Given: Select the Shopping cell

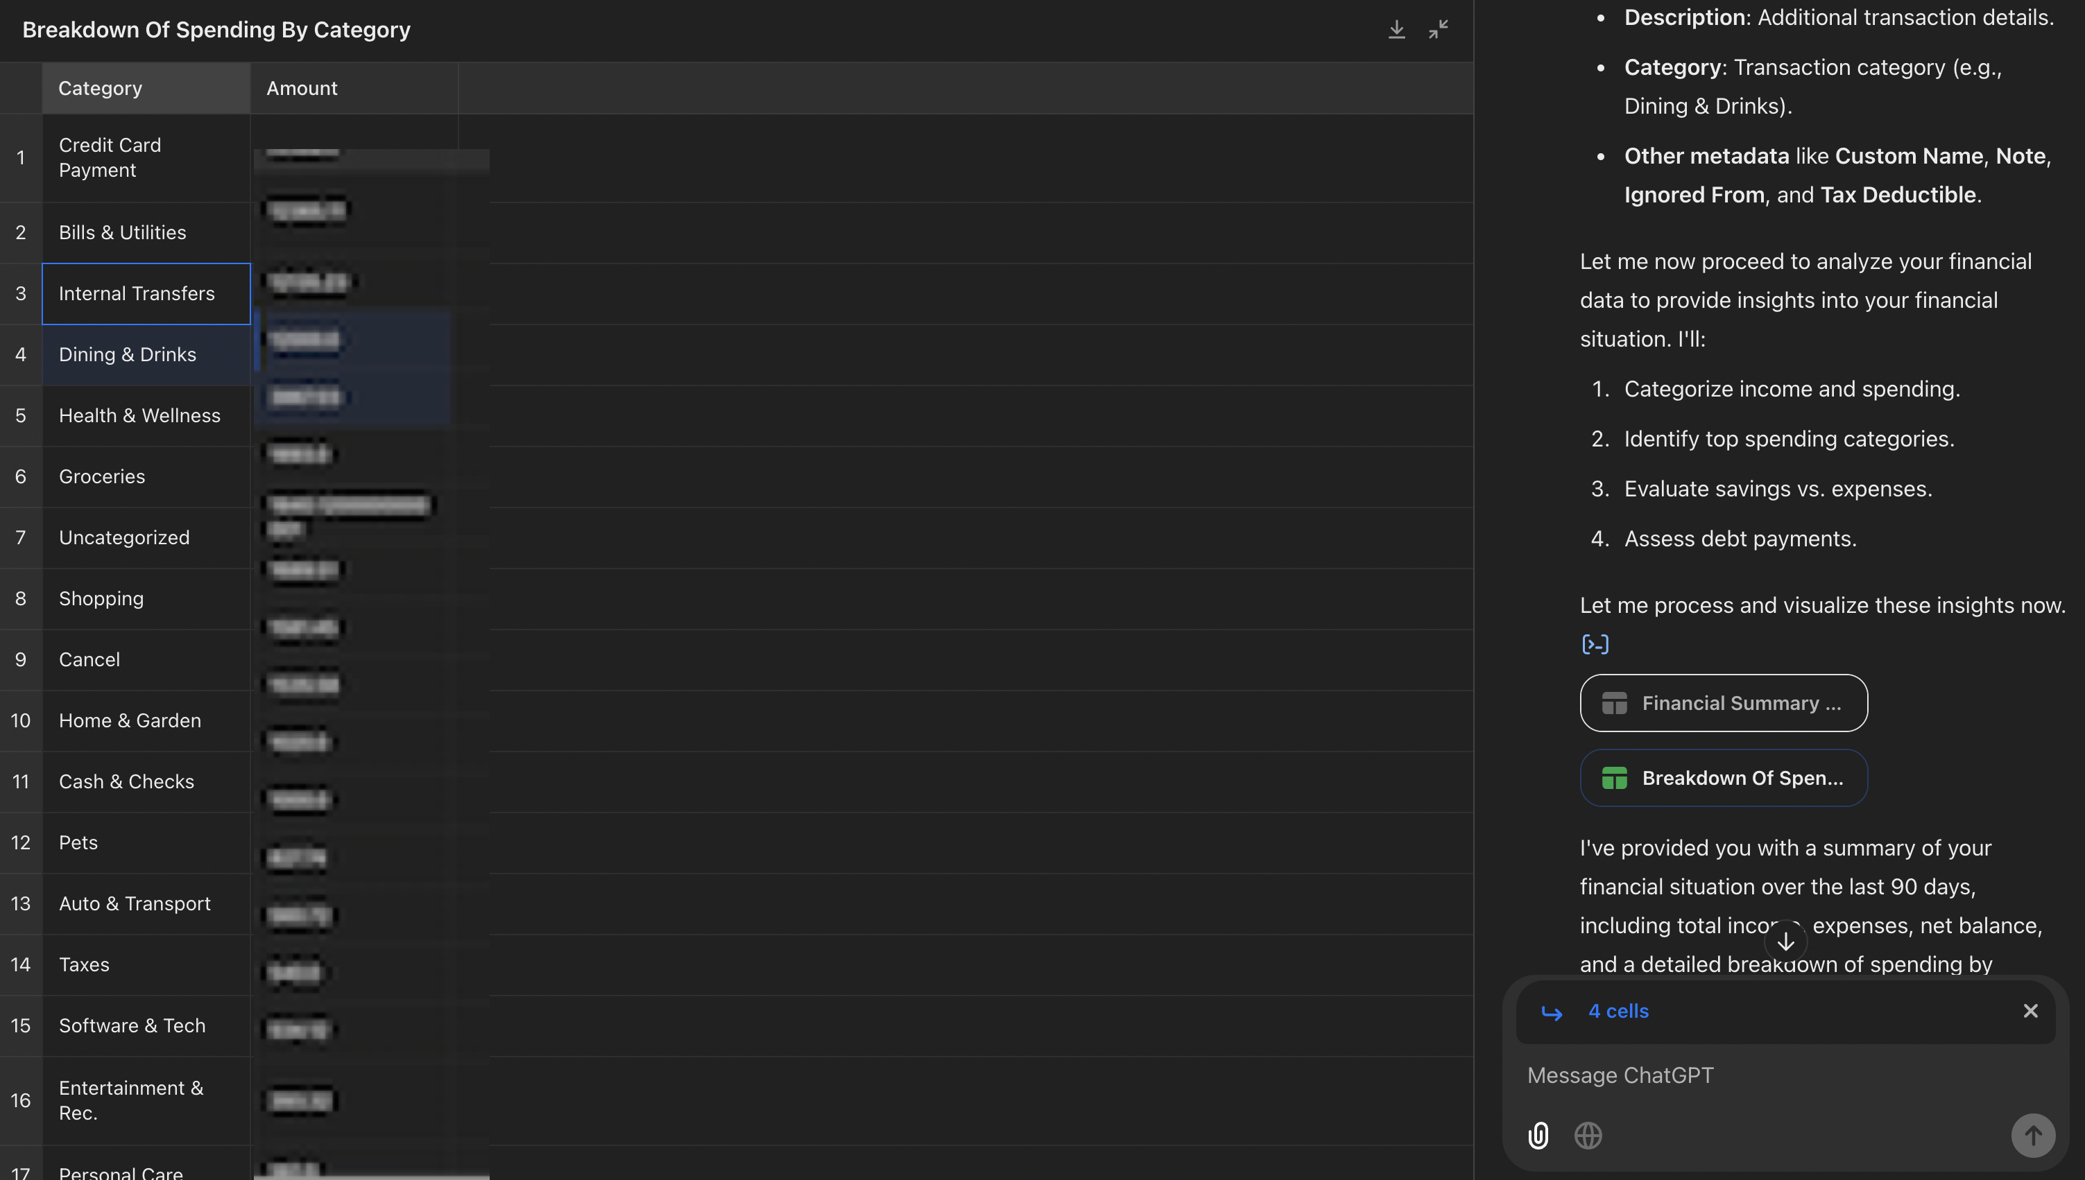Looking at the screenshot, I should [146, 599].
